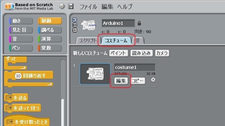
Task: Click the ペイント new costume button
Action: coord(118,53)
